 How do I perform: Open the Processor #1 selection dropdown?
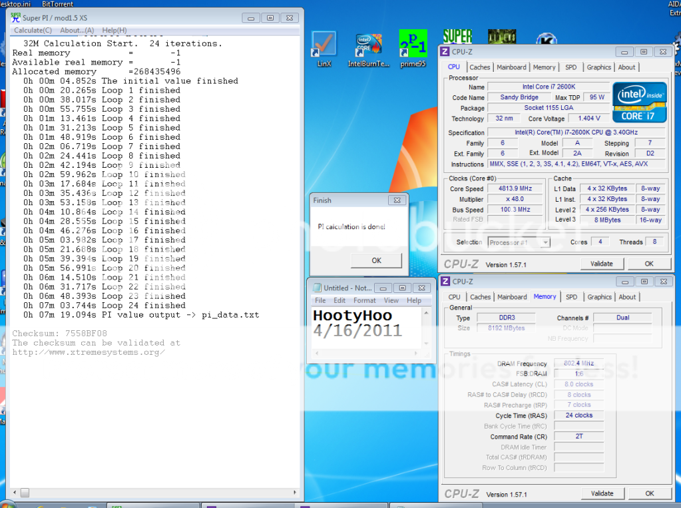click(x=519, y=242)
